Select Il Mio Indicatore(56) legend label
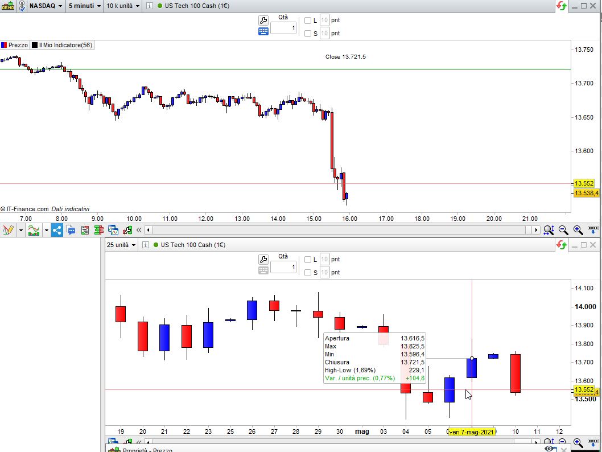 (65, 45)
